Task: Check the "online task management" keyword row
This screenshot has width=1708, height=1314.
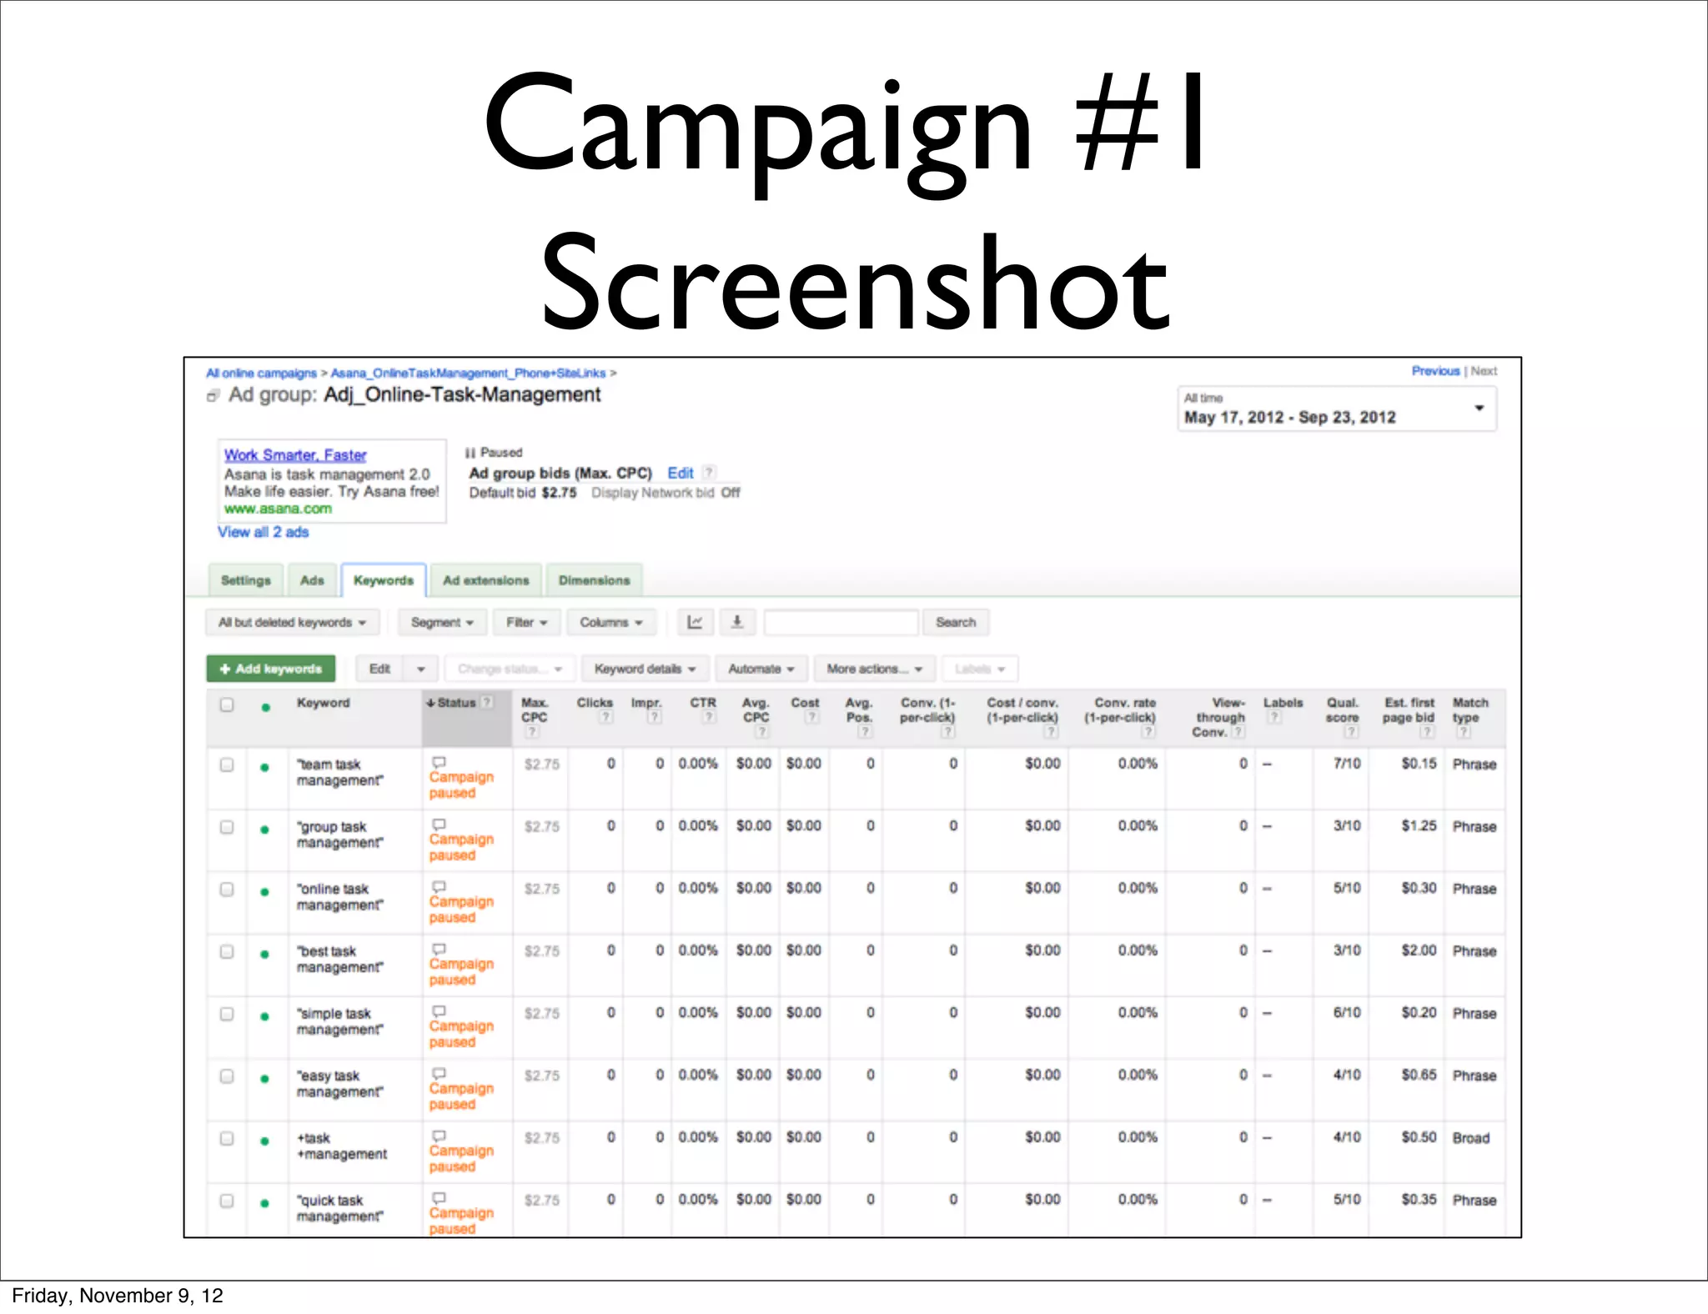Action: click(227, 890)
